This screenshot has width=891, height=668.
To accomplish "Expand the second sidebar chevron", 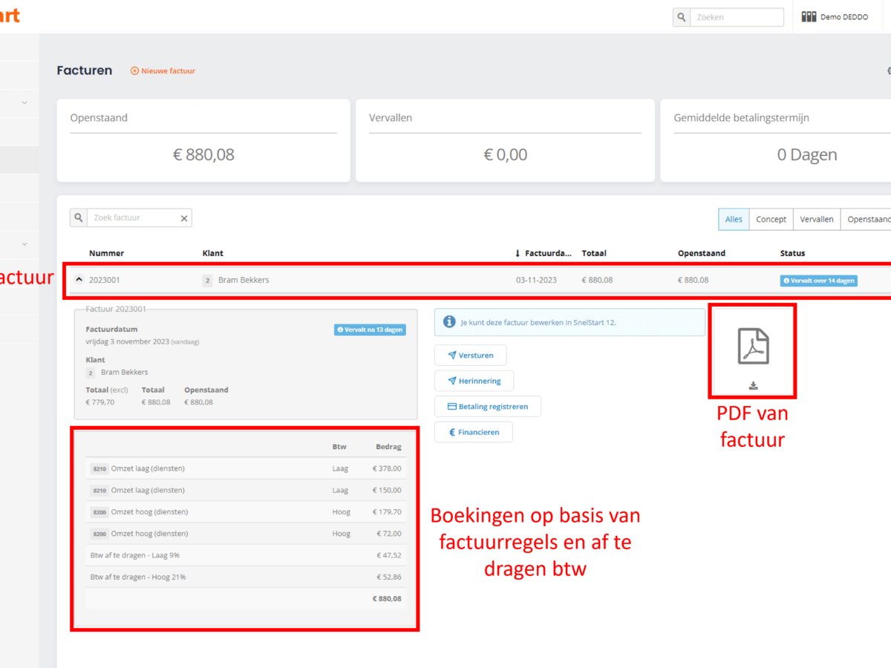I will pyautogui.click(x=25, y=243).
